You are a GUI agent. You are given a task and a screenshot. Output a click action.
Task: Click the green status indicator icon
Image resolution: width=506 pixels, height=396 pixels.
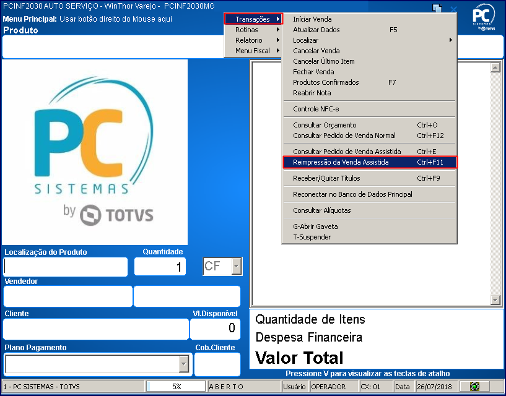pos(474,386)
